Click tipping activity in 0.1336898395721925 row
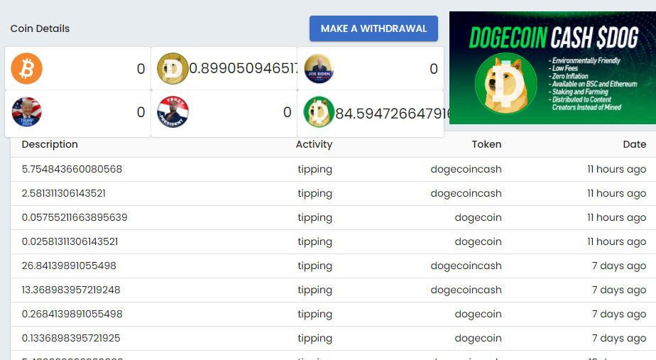The height and width of the screenshot is (360, 656). point(315,339)
